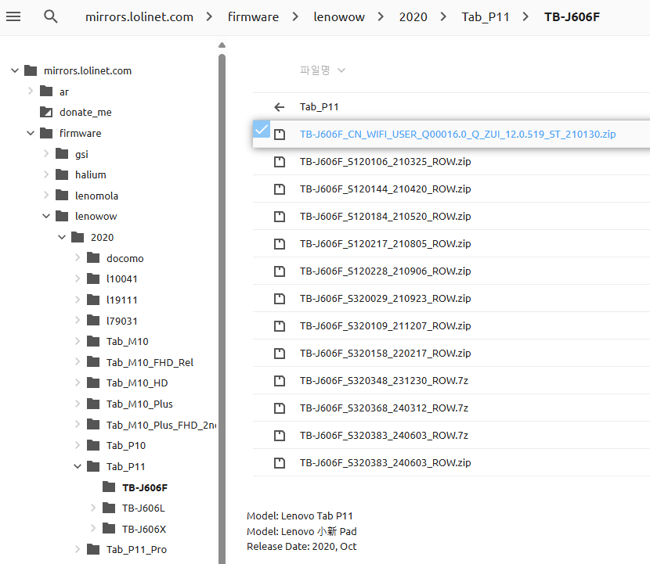Click the sidebar scroll up arrow
650x564 pixels.
coord(222,45)
